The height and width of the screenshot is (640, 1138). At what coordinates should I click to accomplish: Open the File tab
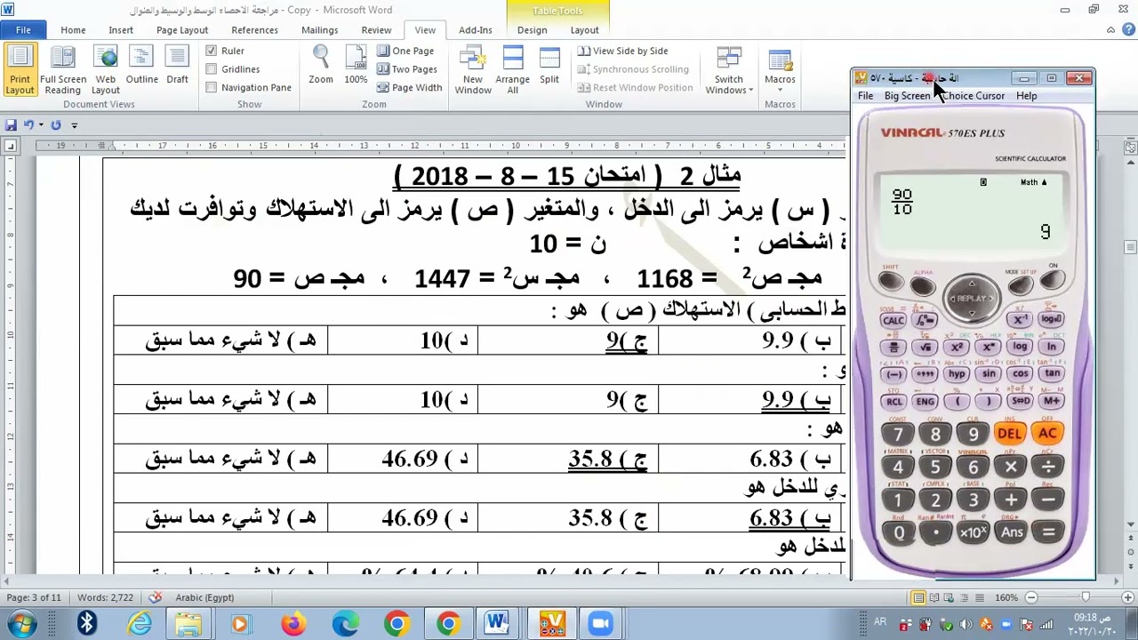pos(23,30)
